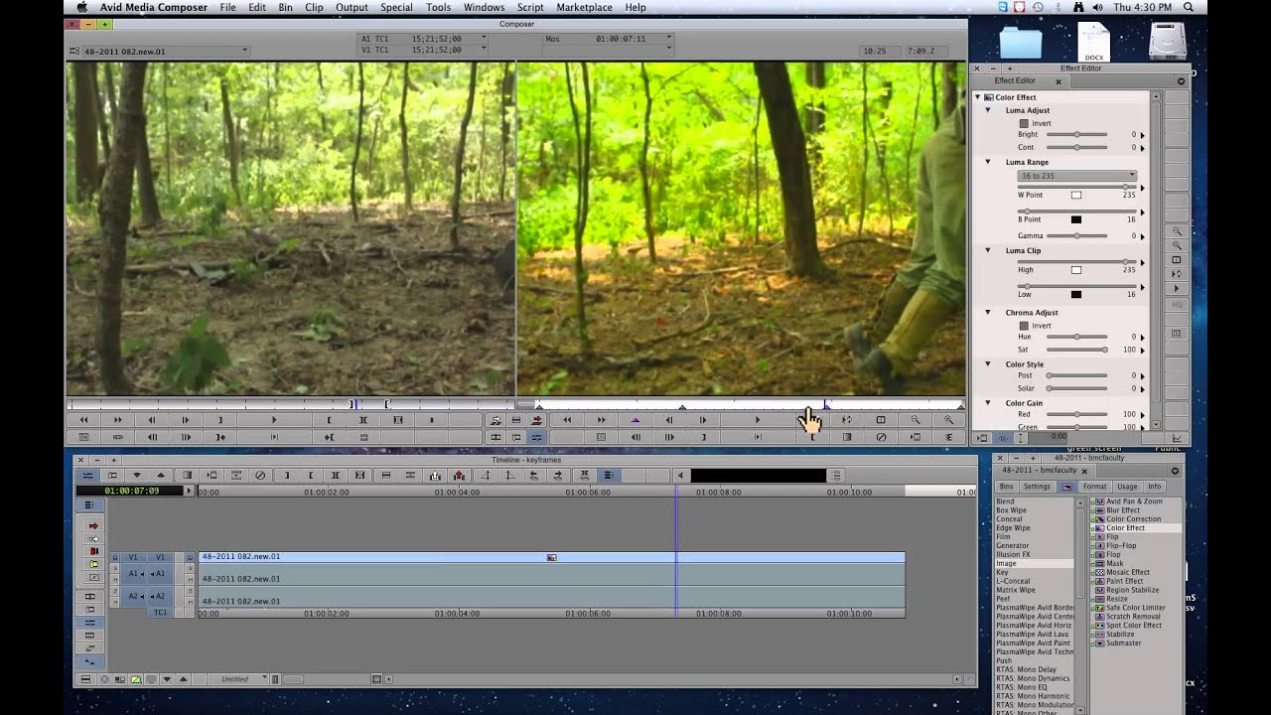This screenshot has height=715, width=1271.
Task: Select Color Correction in effect list
Action: [1133, 519]
